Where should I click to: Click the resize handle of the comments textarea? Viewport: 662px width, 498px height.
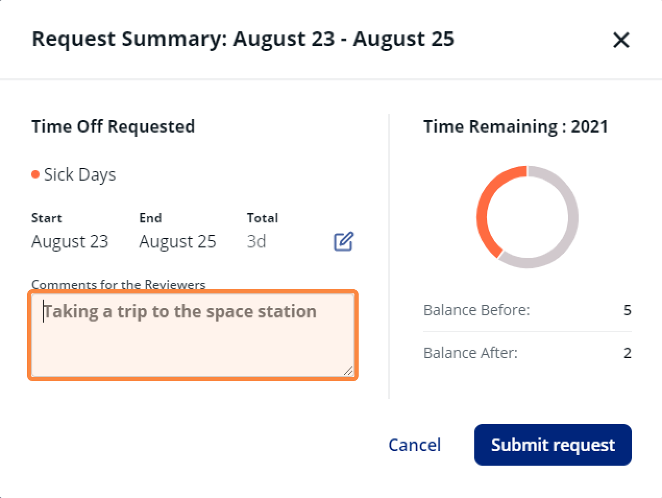[348, 372]
